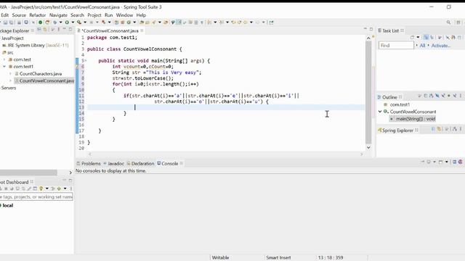
Task: Select JavaProject in Package Explorer
Action: coord(12,38)
